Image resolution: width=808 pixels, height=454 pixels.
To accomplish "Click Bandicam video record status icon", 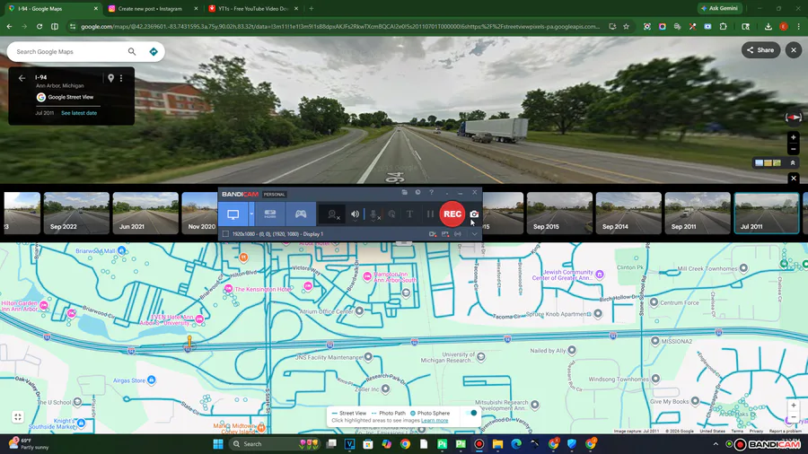I will 433,234.
